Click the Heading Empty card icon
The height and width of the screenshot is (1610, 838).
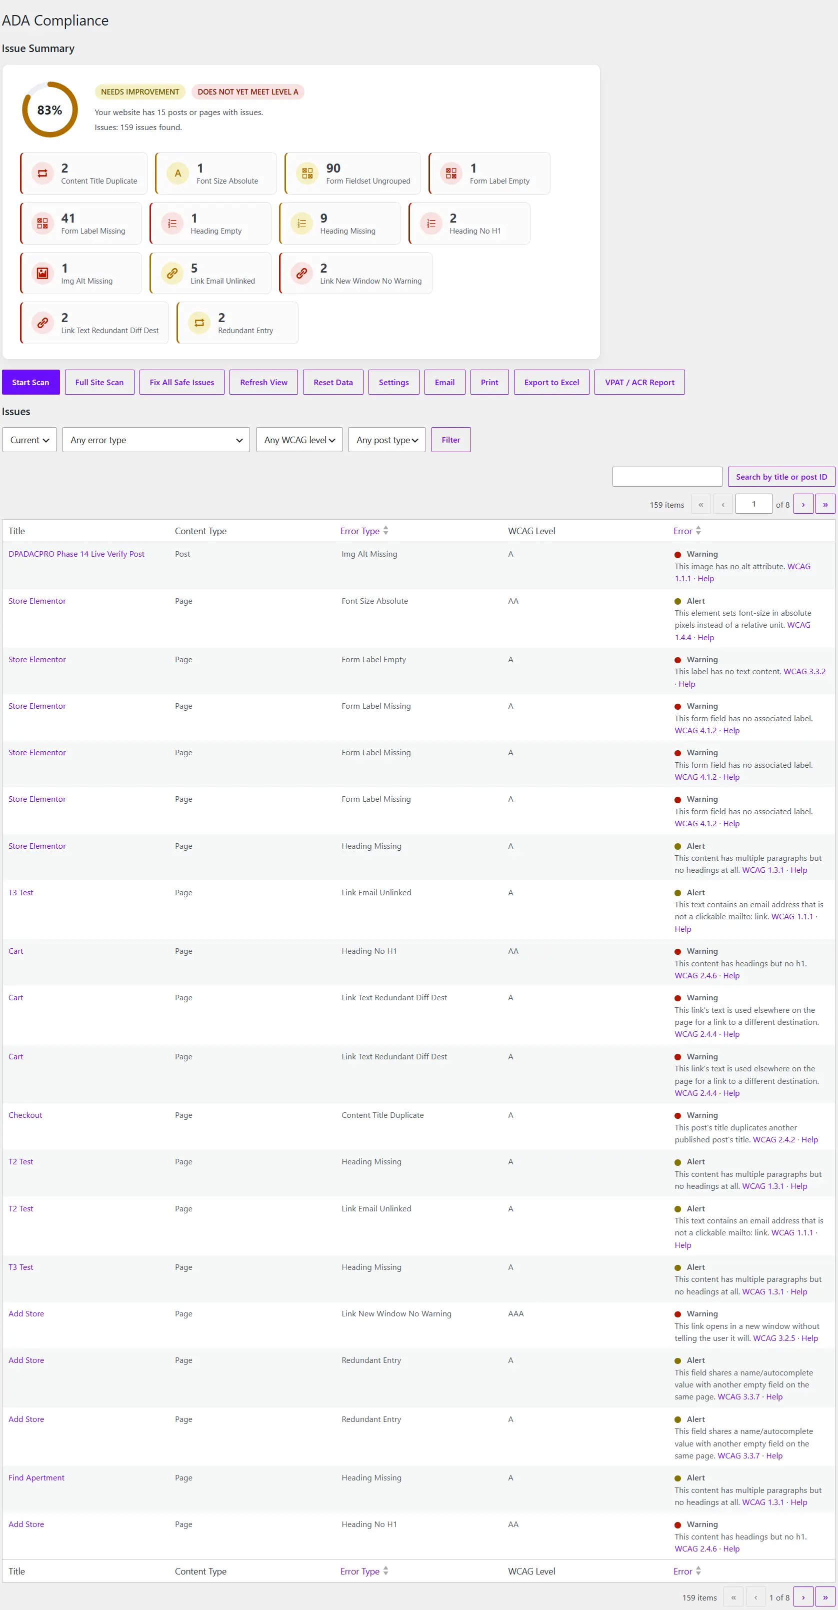172,223
